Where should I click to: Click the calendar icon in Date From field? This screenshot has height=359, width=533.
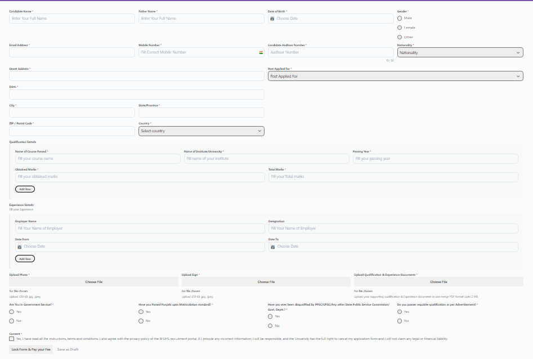pos(20,246)
